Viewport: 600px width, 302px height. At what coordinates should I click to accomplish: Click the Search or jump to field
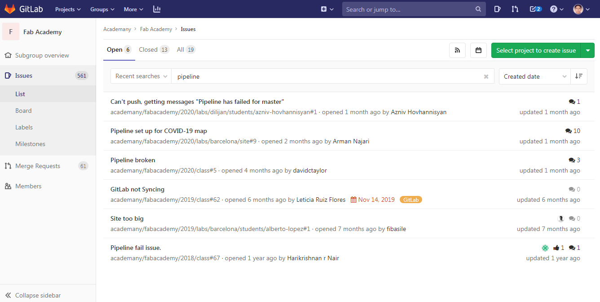tap(409, 9)
